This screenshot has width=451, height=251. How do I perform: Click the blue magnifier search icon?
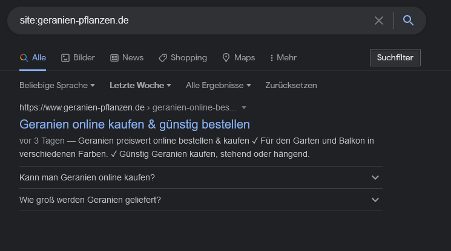click(408, 21)
